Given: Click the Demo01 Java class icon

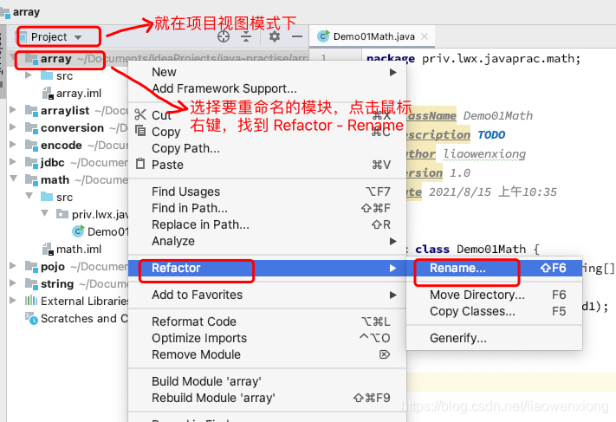Looking at the screenshot, I should coord(78,231).
